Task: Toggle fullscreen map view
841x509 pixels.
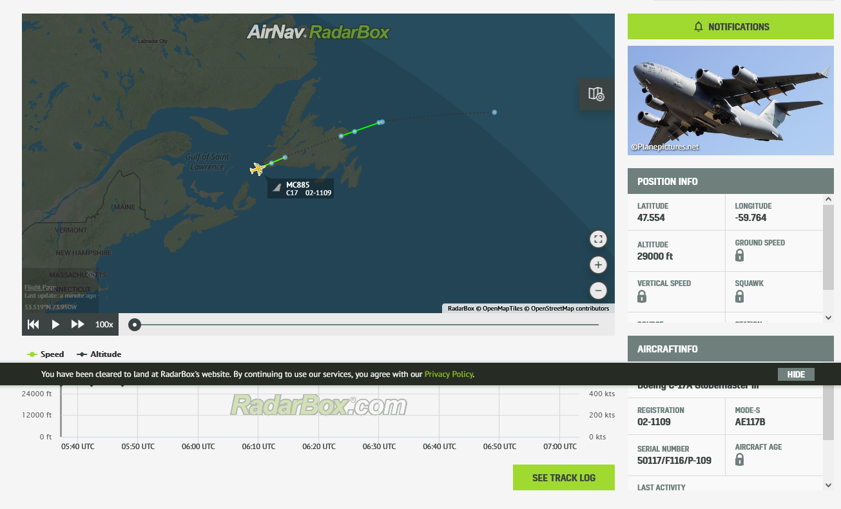Action: pyautogui.click(x=598, y=239)
